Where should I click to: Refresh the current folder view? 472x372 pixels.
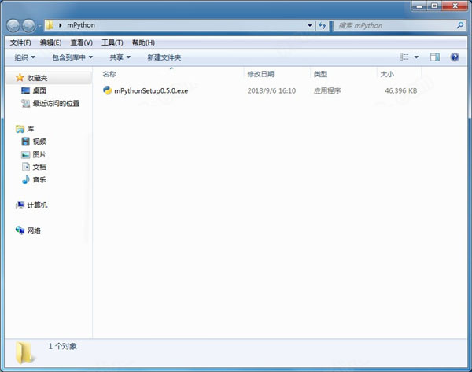point(323,26)
